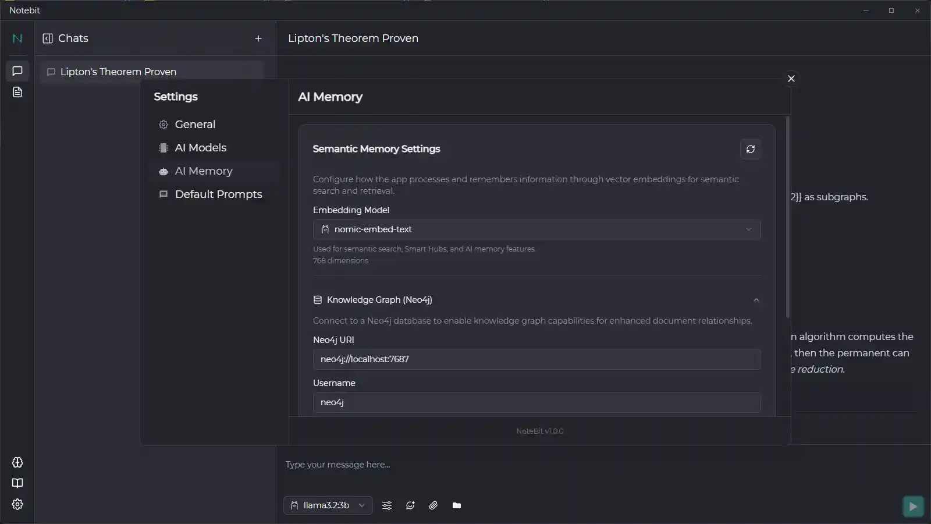Select the brain icon in the lower sidebar

[17, 462]
